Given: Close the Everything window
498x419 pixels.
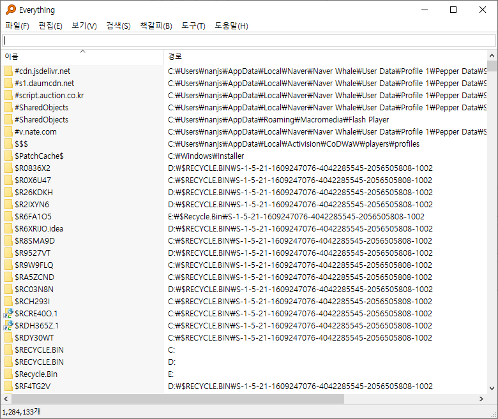Looking at the screenshot, I should tap(483, 10).
